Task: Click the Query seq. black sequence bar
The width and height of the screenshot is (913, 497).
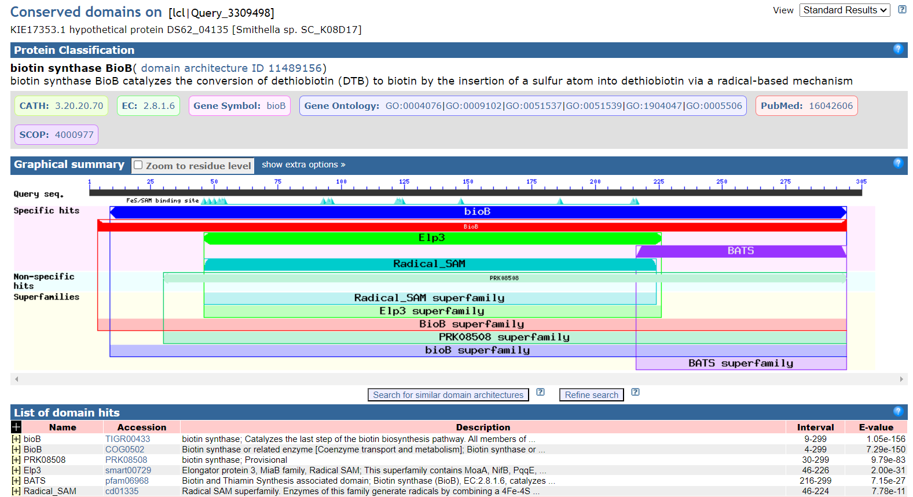Action: pos(475,192)
